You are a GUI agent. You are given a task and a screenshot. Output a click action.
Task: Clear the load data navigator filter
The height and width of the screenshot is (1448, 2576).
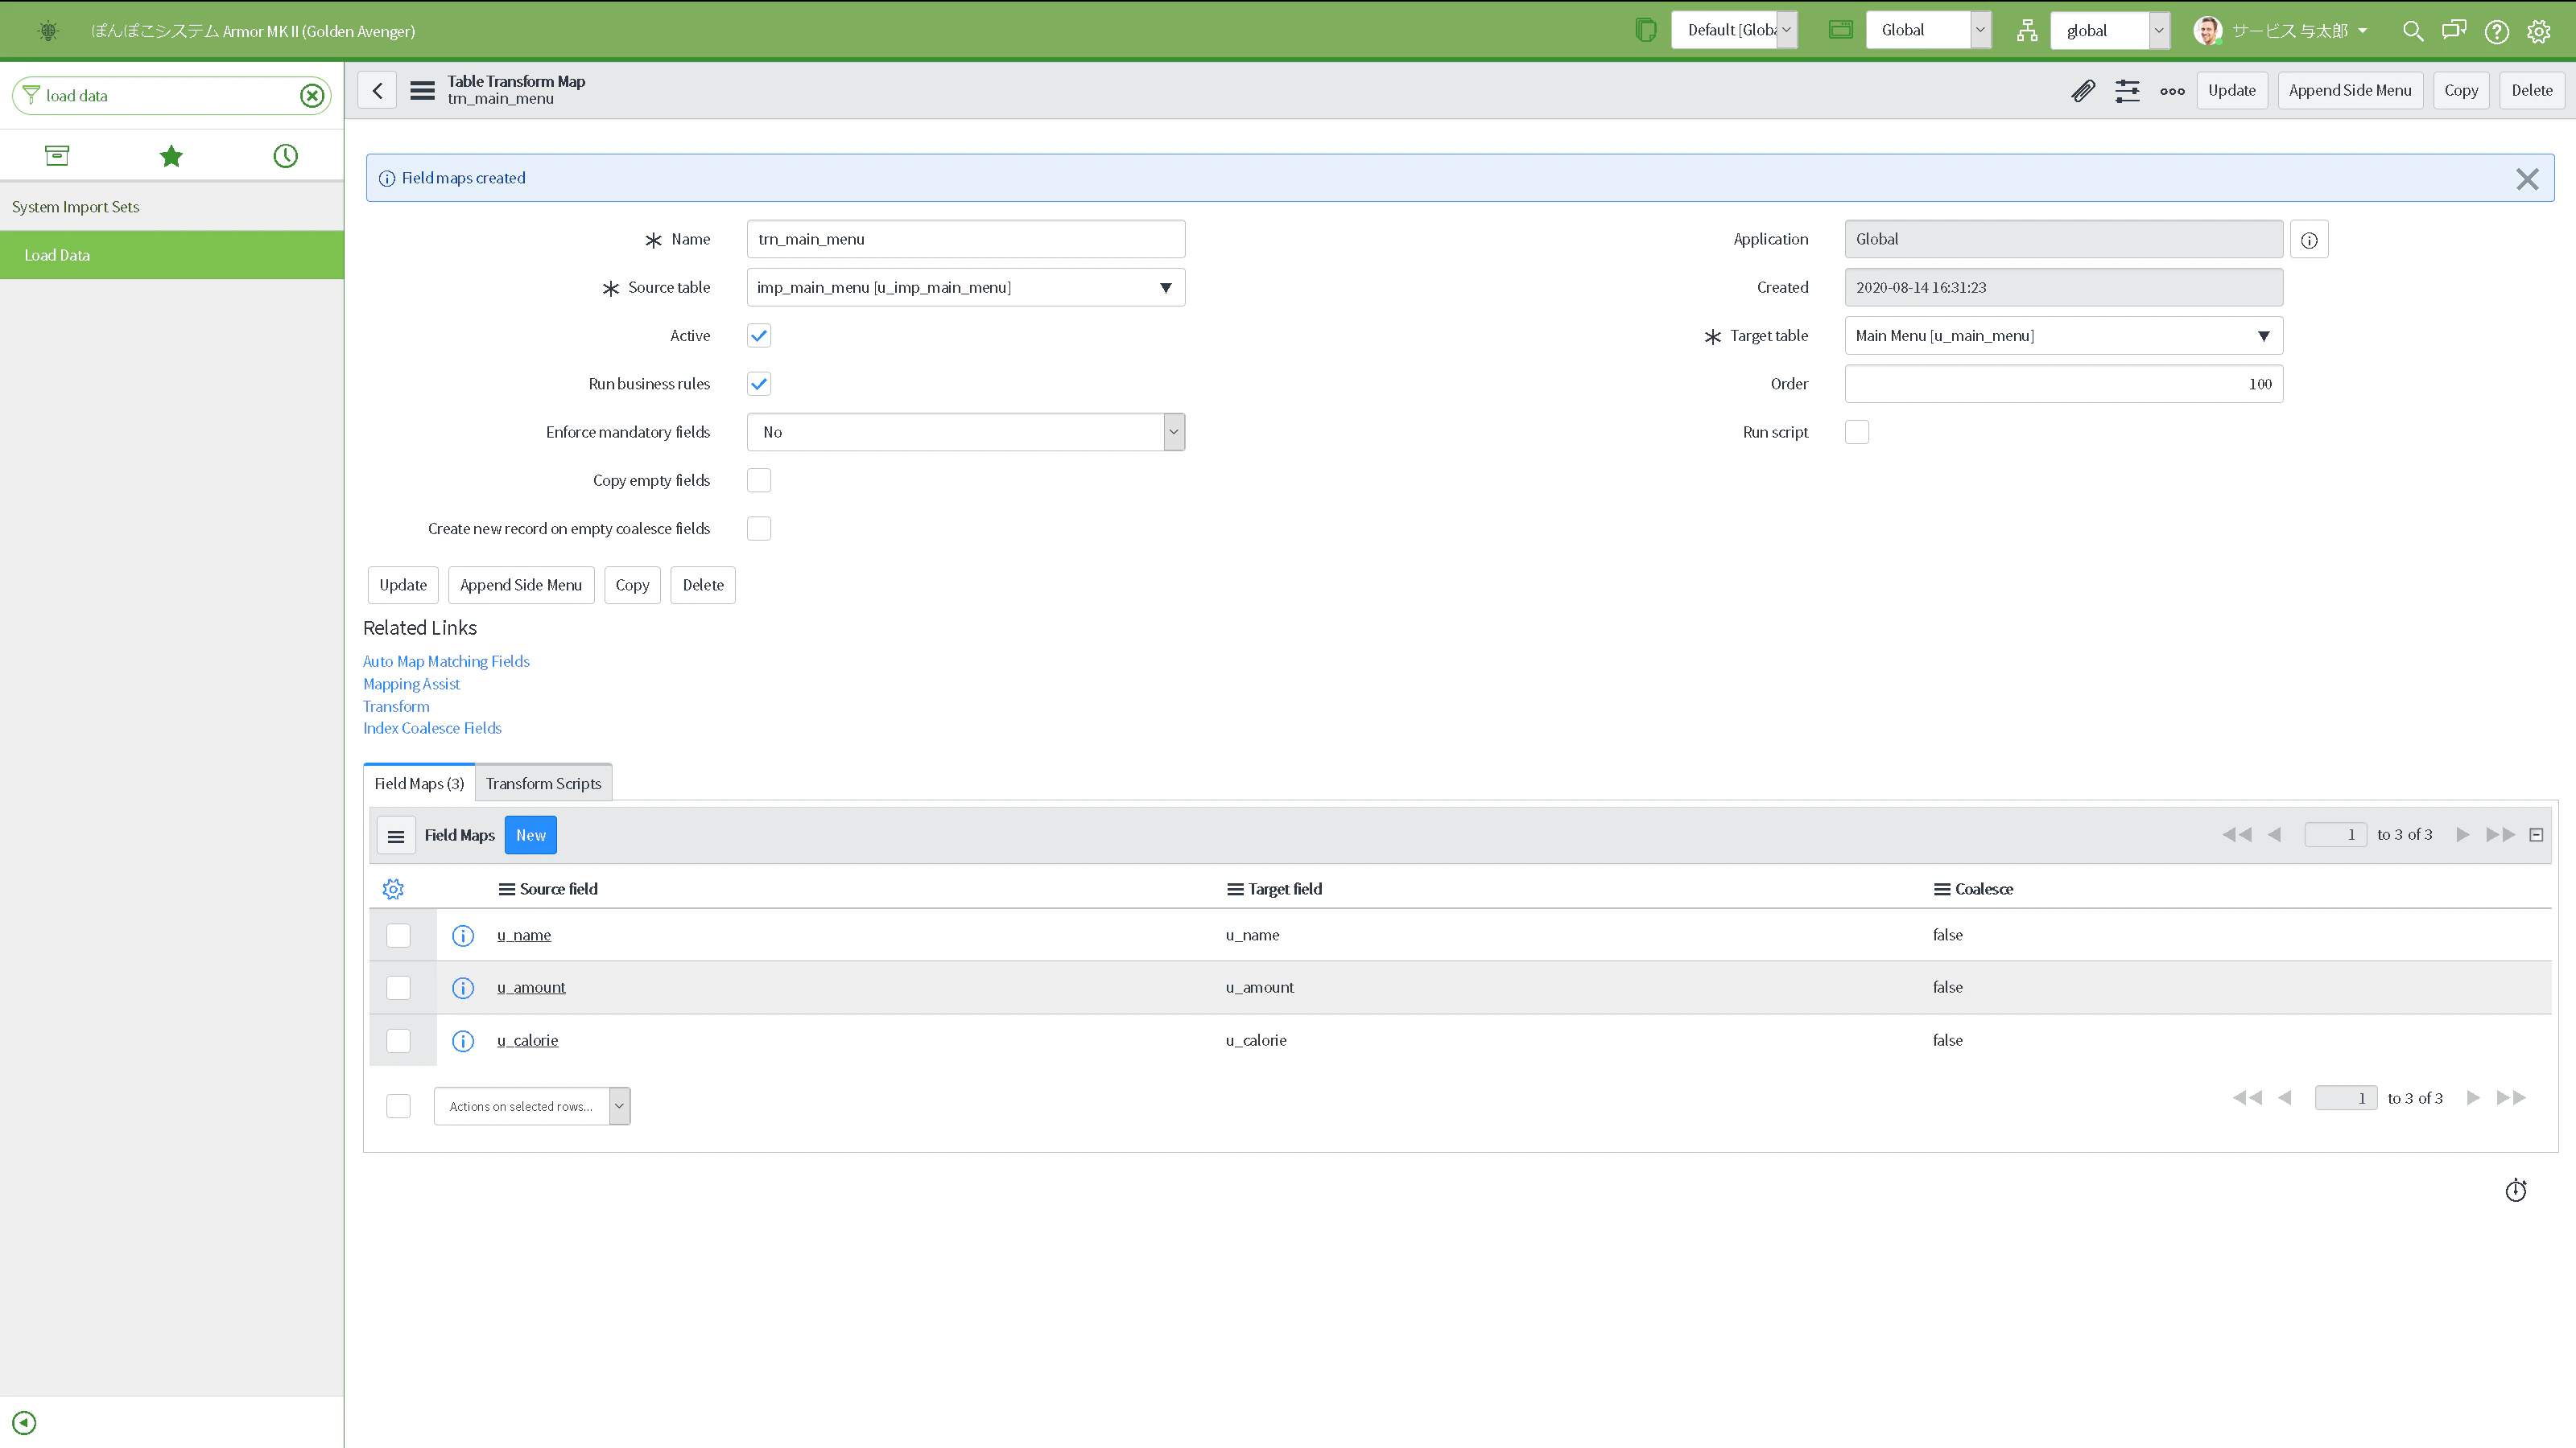tap(312, 96)
